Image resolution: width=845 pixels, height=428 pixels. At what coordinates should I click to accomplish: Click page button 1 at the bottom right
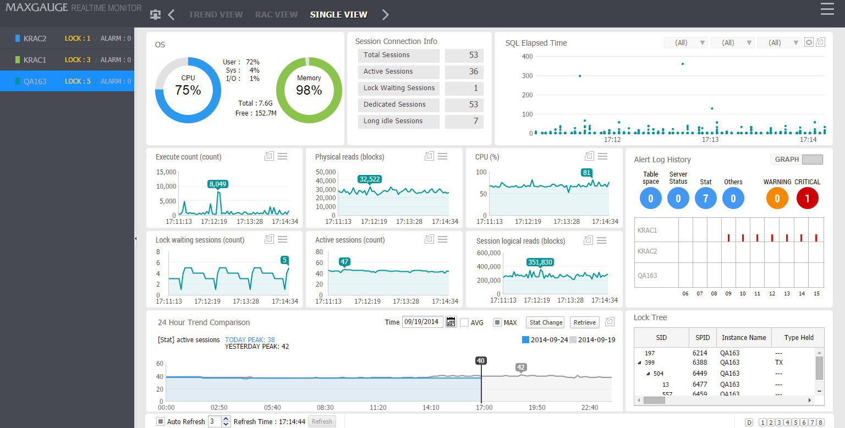(x=762, y=422)
